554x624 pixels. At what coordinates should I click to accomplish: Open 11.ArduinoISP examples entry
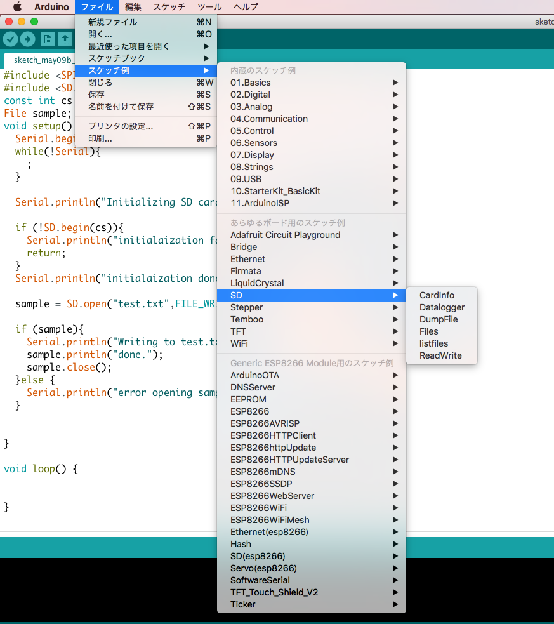click(x=312, y=203)
